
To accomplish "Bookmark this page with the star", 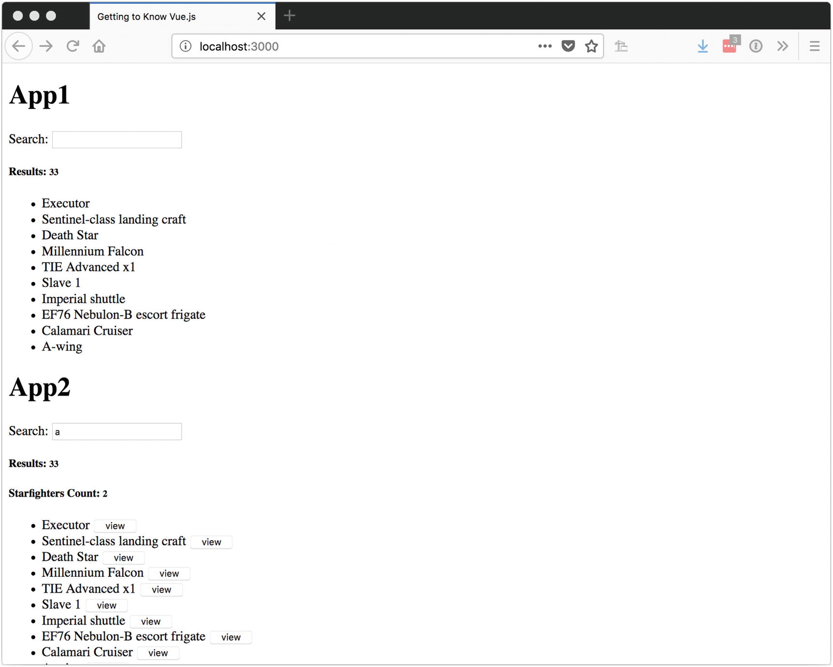I will pos(592,46).
